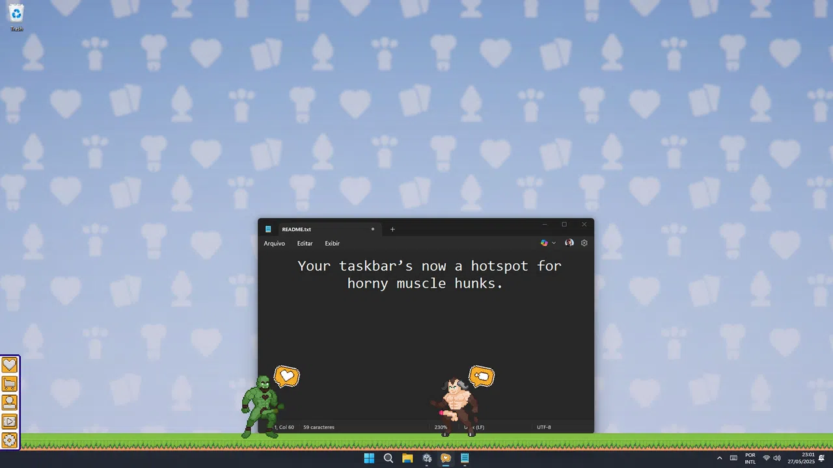Minimize the Notepad window
The height and width of the screenshot is (468, 833).
pos(545,224)
